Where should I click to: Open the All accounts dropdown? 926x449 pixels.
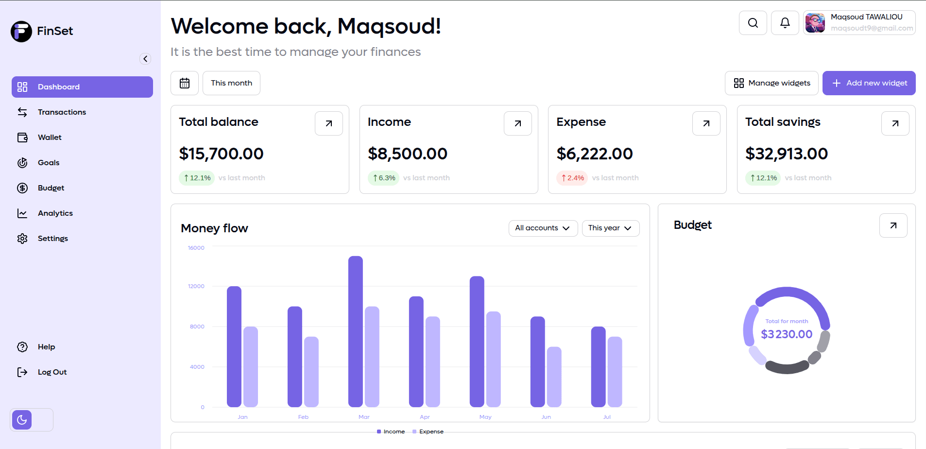pos(543,228)
